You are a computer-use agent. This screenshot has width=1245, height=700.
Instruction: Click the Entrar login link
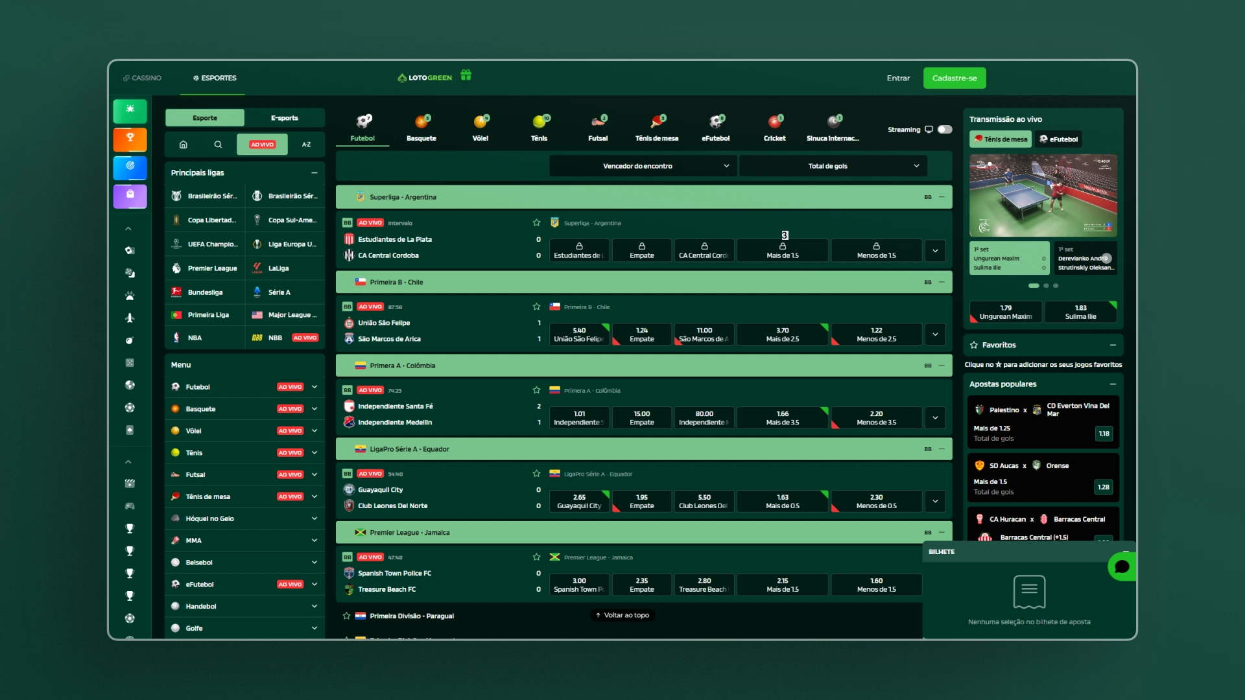point(898,78)
